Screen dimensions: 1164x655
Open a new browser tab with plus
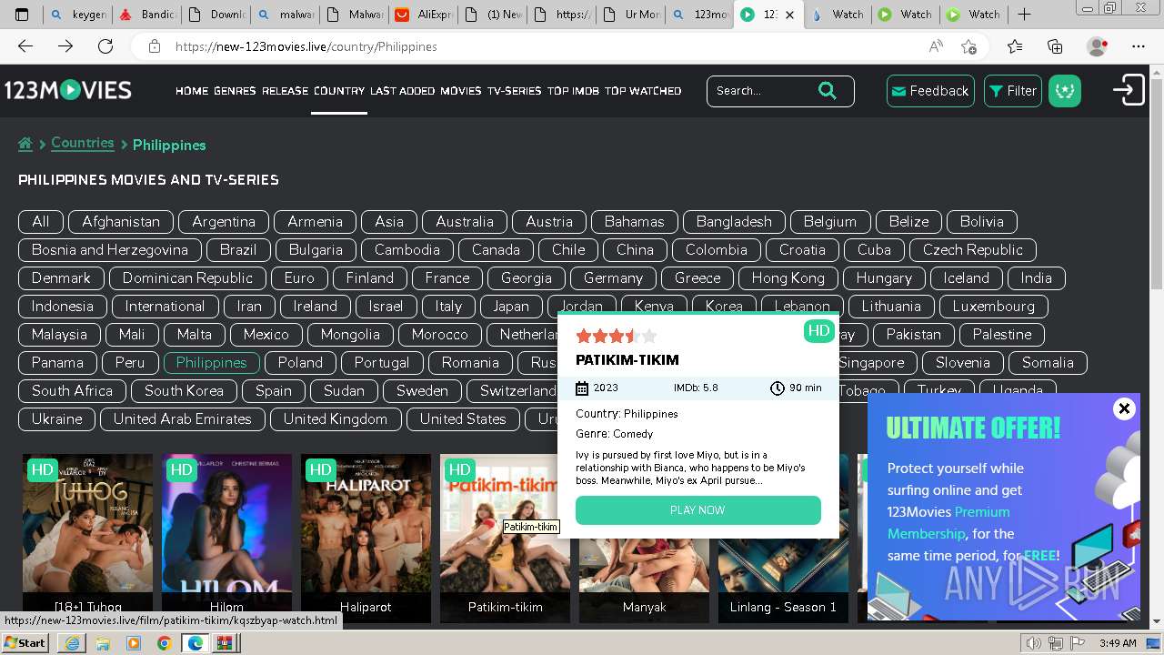pos(1025,14)
